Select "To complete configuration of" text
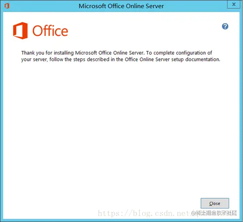 pyautogui.click(x=179, y=53)
